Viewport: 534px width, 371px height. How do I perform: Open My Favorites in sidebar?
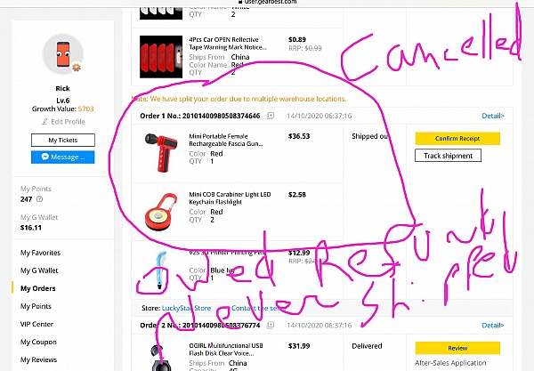[40, 253]
